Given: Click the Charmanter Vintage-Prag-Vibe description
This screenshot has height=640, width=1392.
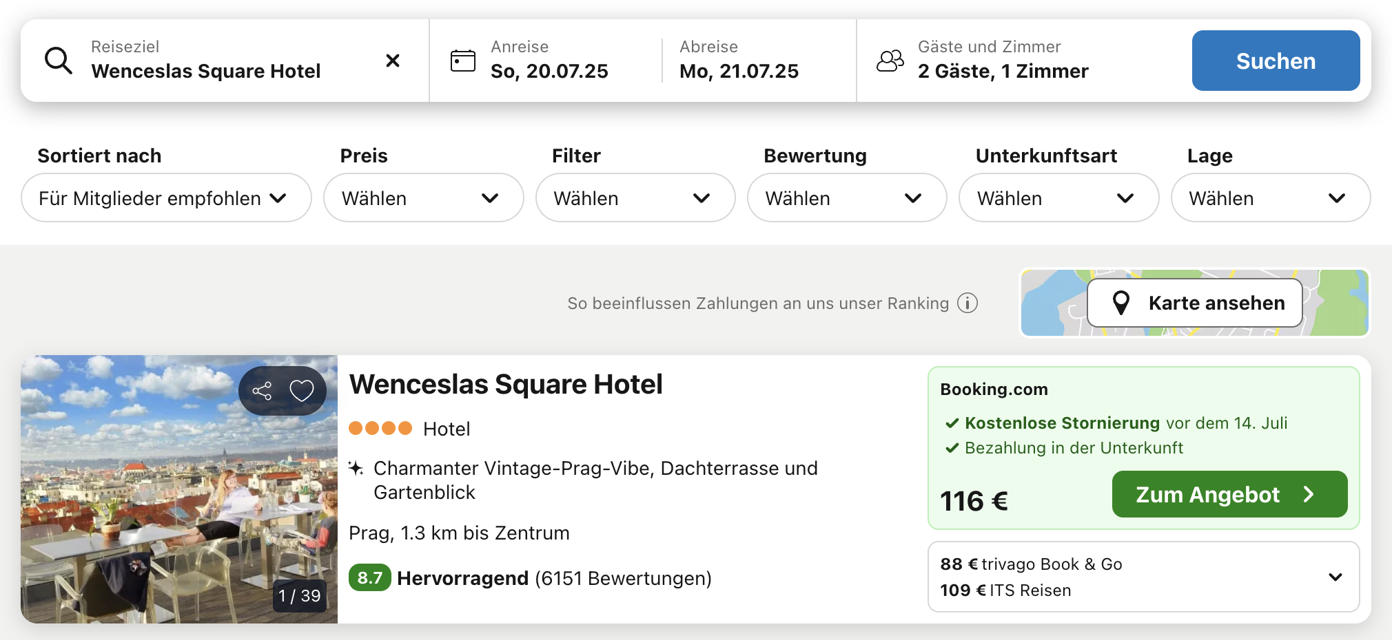Looking at the screenshot, I should (595, 480).
